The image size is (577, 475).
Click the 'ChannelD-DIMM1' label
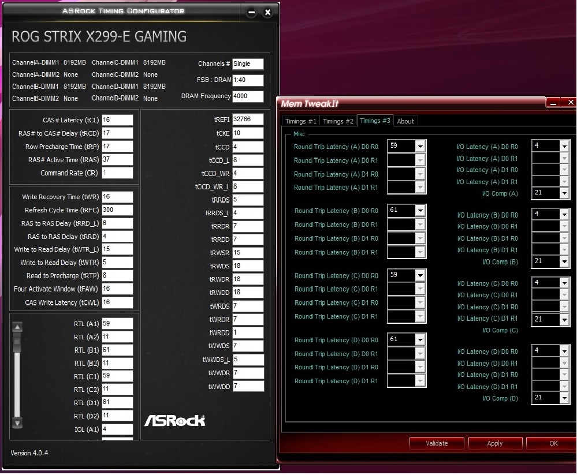tap(115, 87)
